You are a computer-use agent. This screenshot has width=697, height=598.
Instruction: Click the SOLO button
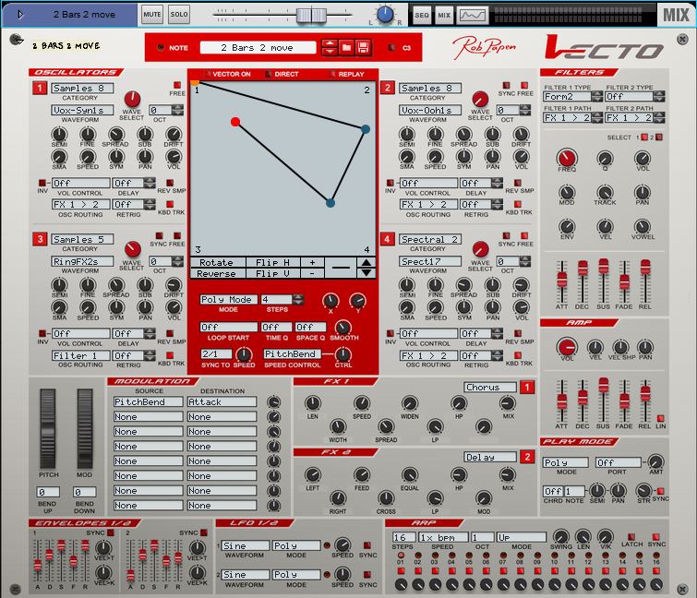(x=179, y=14)
